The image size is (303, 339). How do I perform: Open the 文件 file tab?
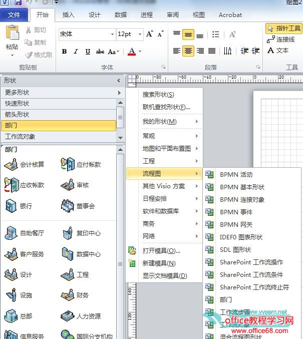point(14,15)
